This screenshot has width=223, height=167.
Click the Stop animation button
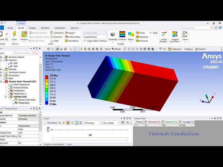(x=68, y=123)
